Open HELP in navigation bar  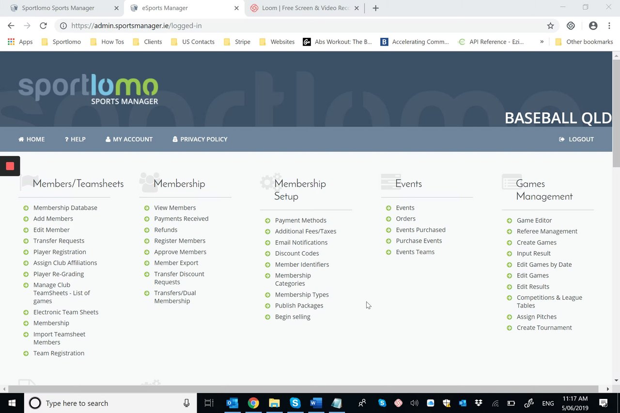(x=75, y=139)
